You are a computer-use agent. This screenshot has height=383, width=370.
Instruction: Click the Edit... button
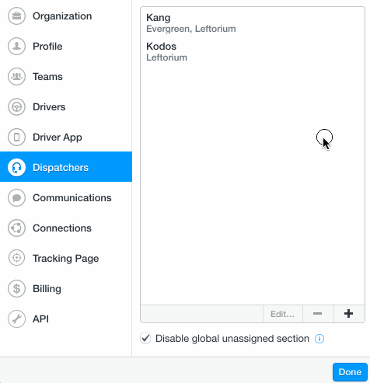(283, 314)
